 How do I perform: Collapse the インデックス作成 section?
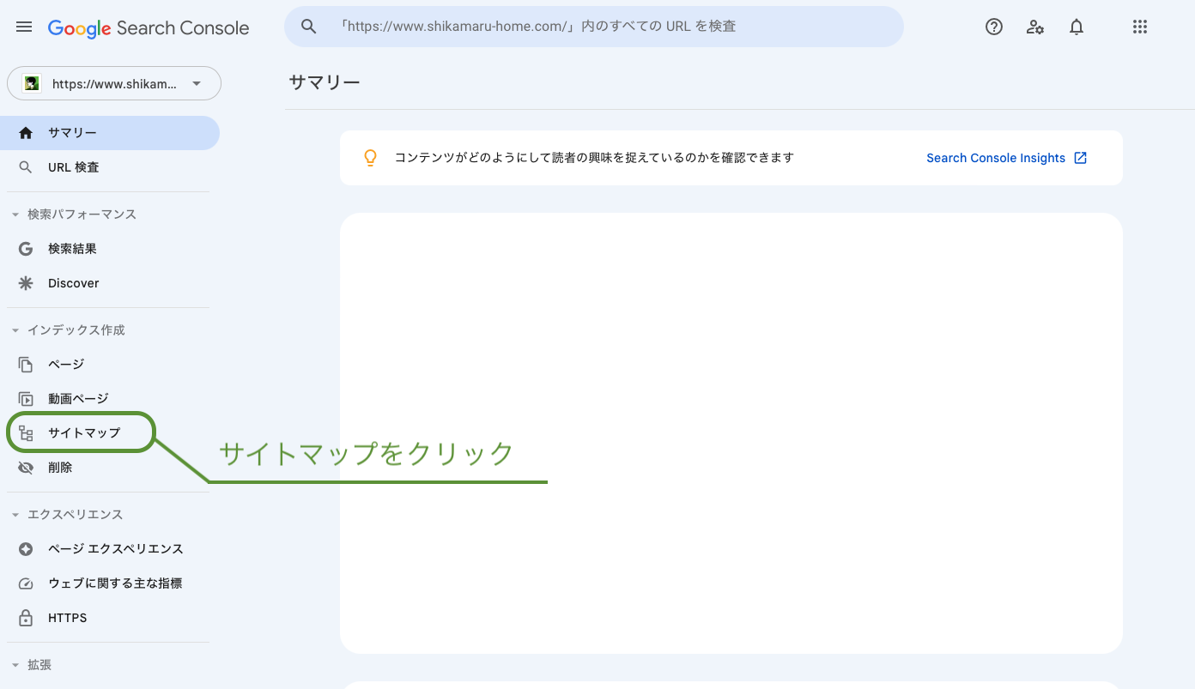coord(15,330)
